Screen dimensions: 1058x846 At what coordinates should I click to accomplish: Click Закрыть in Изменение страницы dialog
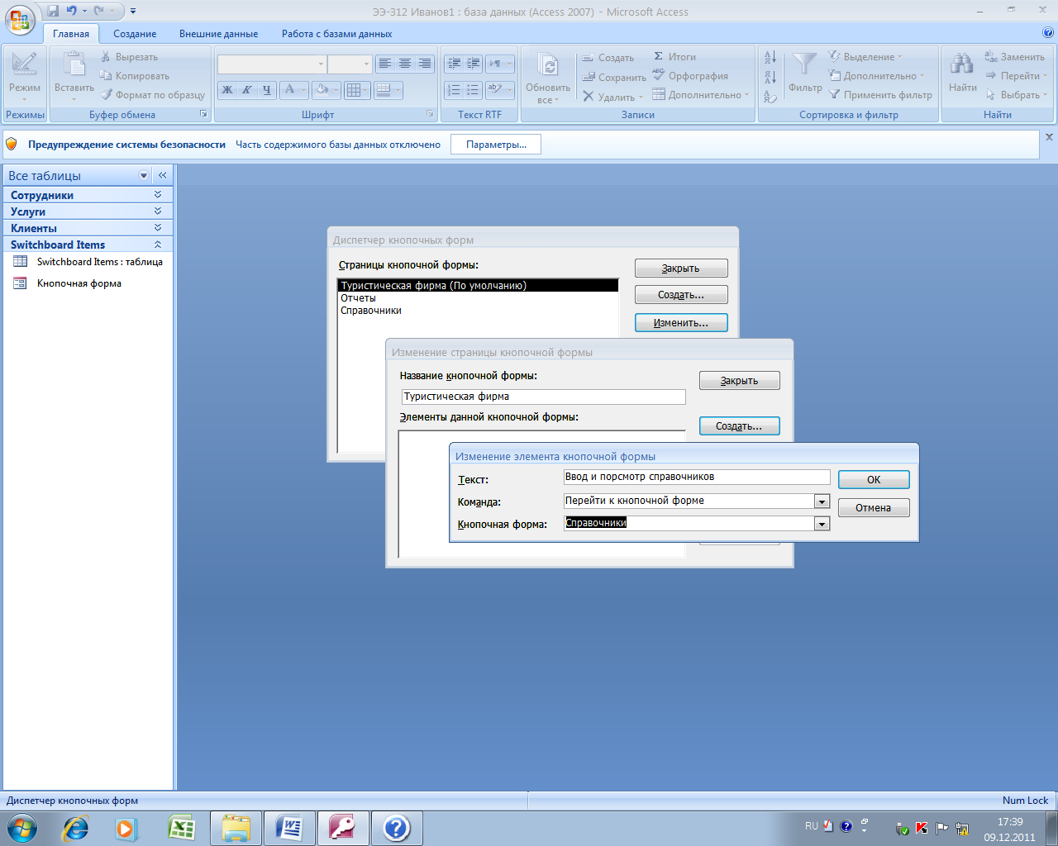(739, 381)
